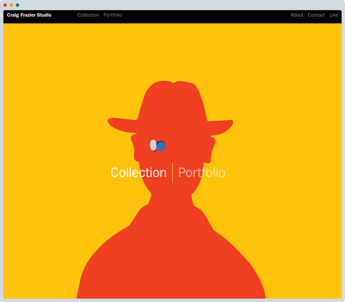Close the window with the red button
Viewport: 345px width, 302px height.
click(5, 5)
